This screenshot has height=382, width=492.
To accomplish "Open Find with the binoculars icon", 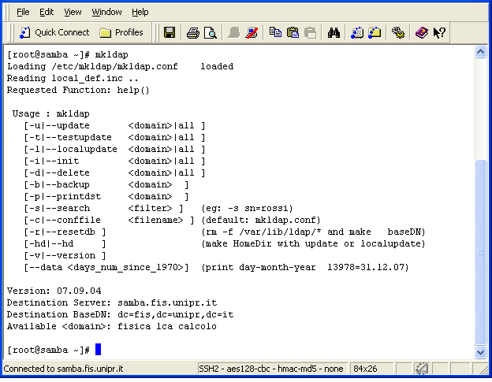I will pyautogui.click(x=334, y=33).
